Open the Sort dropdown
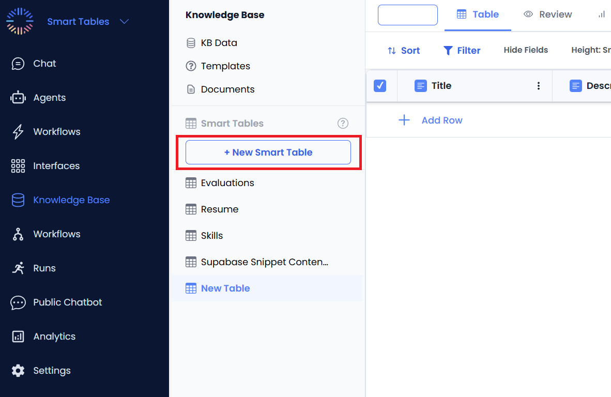The width and height of the screenshot is (611, 397). pos(404,50)
